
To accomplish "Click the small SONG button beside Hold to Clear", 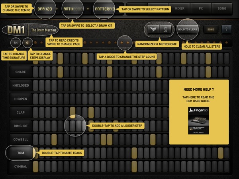I will coord(211,29).
